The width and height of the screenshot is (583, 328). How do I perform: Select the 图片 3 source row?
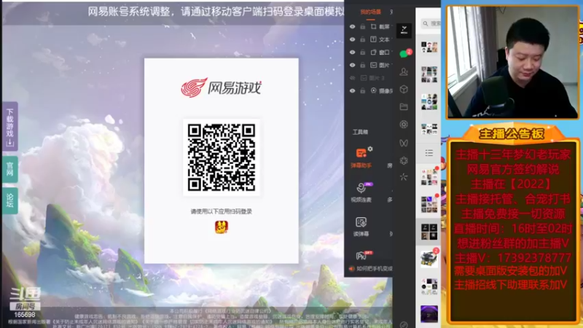click(370, 78)
